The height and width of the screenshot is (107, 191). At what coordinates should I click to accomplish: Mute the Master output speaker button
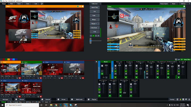tap(102, 74)
